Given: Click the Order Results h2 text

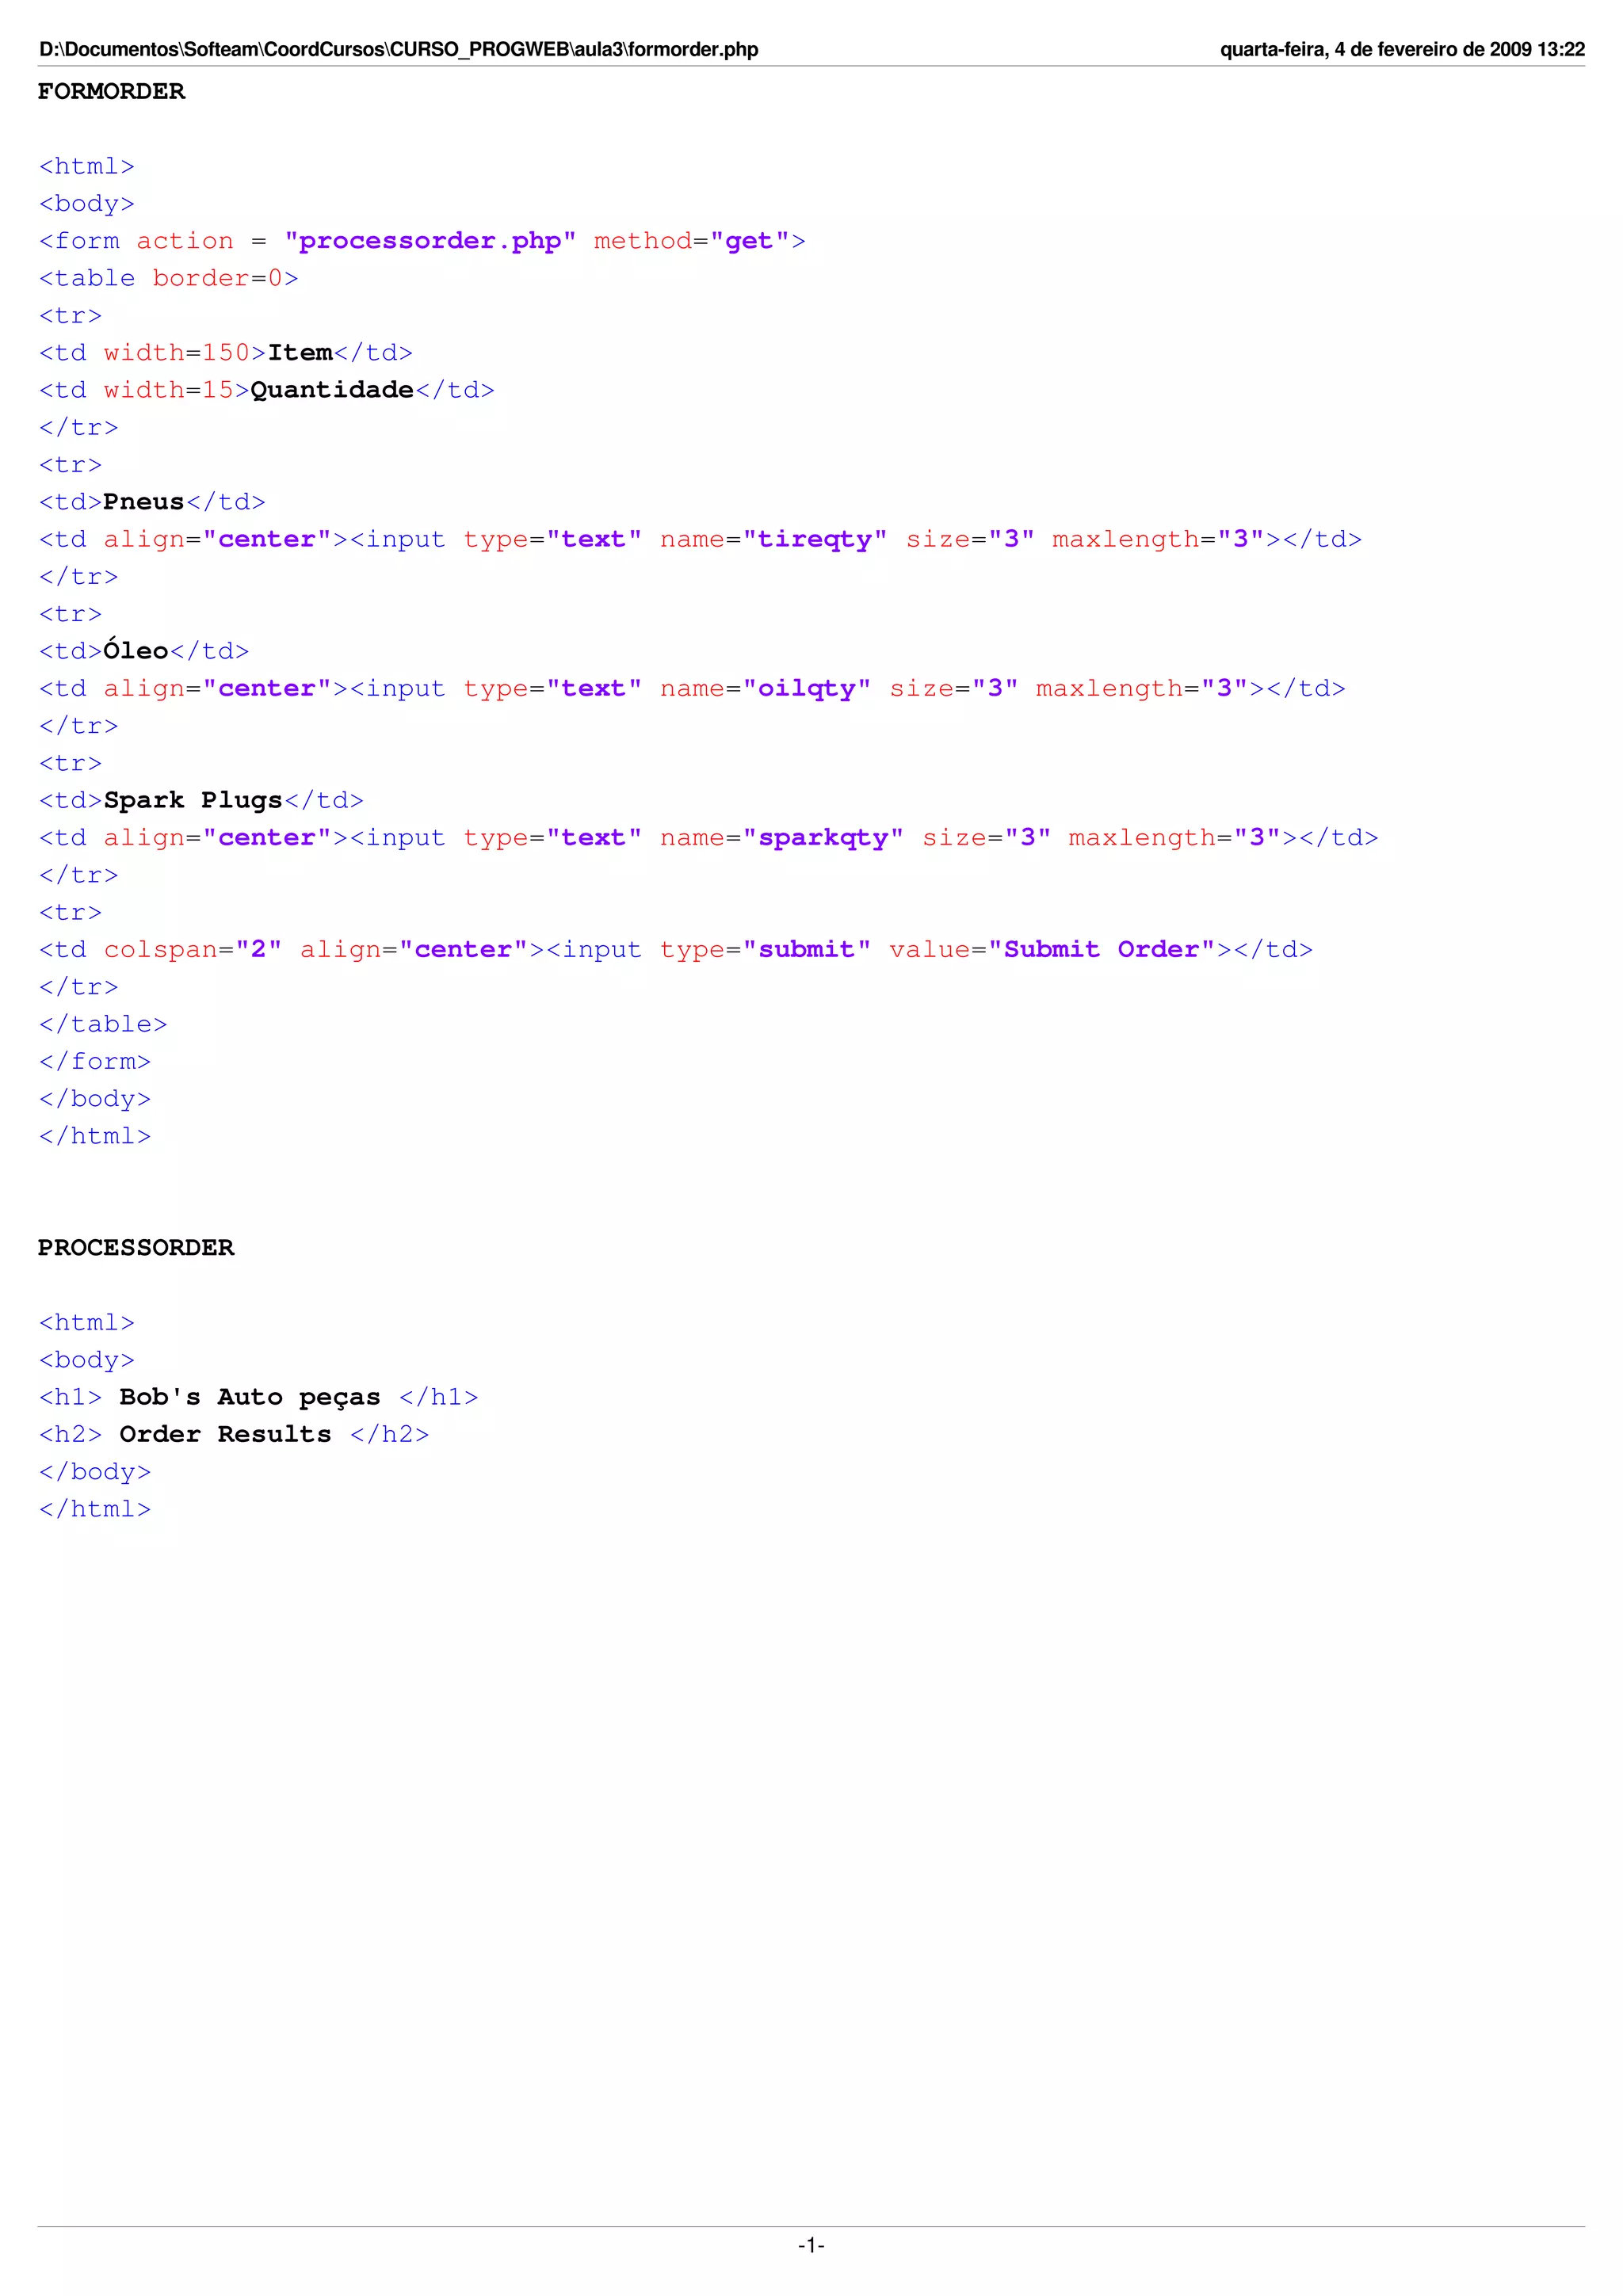Looking at the screenshot, I should click(x=225, y=1434).
